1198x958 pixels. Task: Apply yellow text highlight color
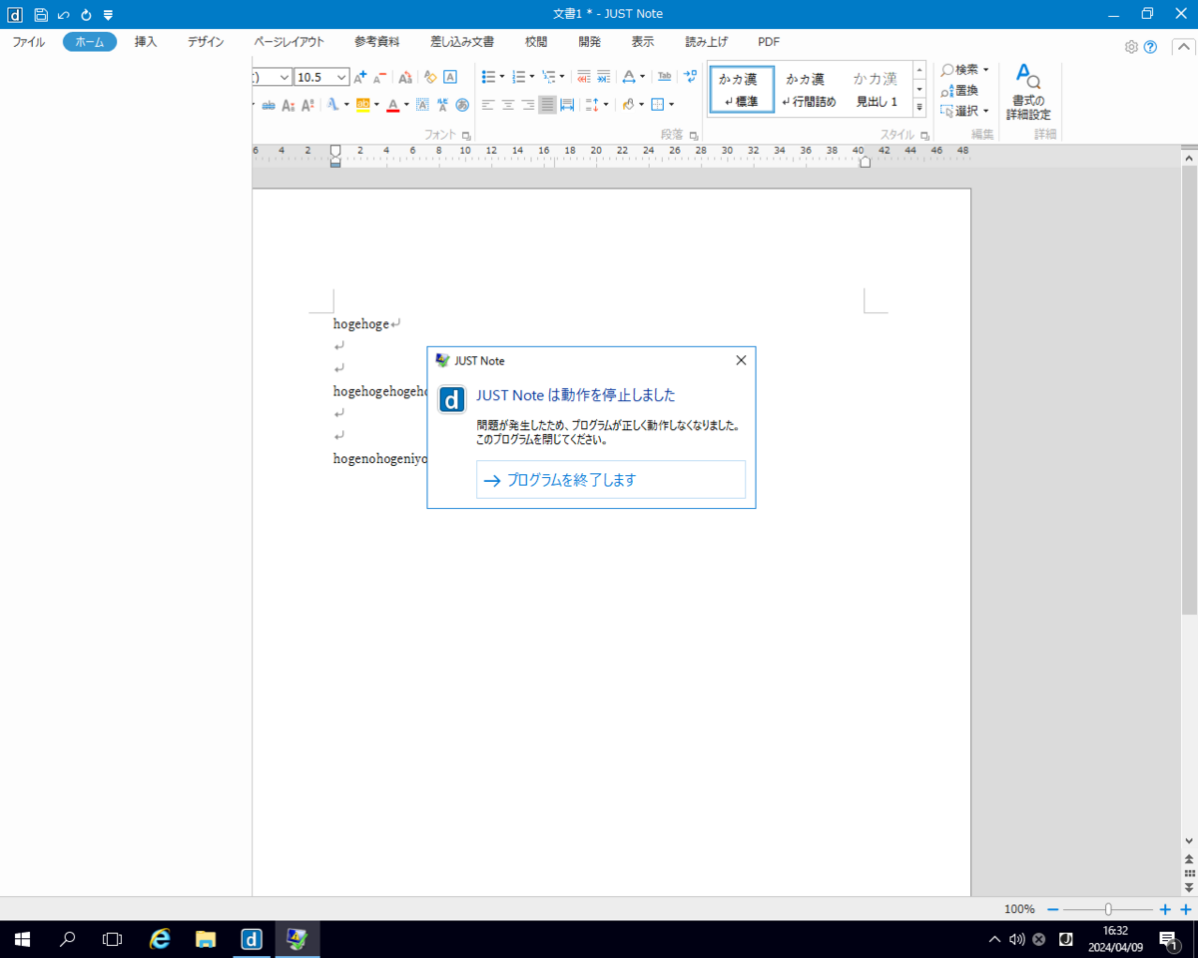362,105
